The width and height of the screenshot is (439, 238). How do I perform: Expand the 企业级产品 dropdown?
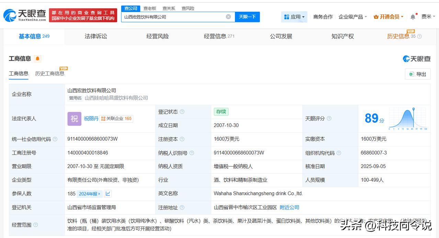click(353, 17)
